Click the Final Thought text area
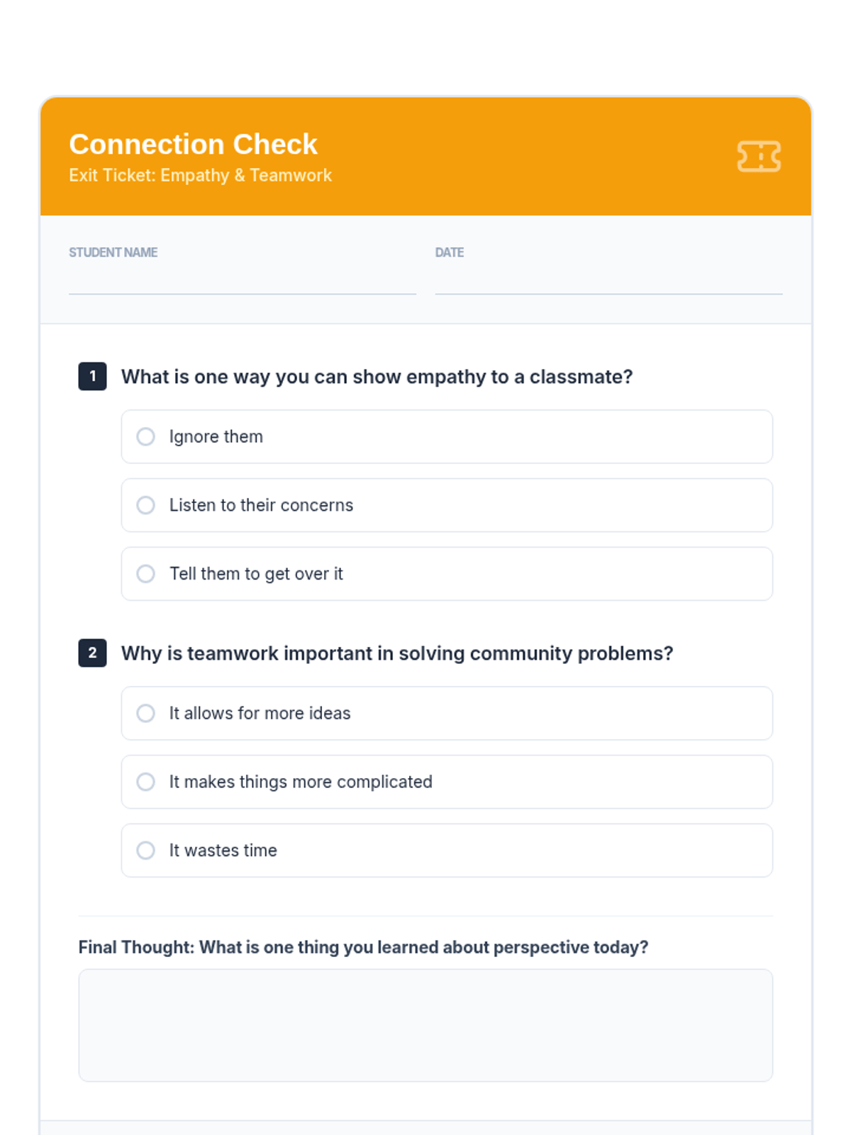The height and width of the screenshot is (1135, 851). tap(425, 1025)
